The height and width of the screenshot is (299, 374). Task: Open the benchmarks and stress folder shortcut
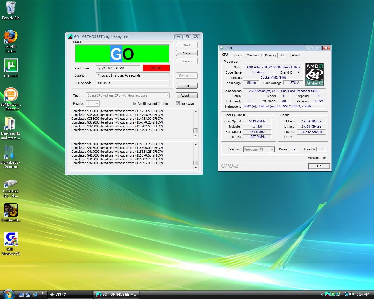11,128
